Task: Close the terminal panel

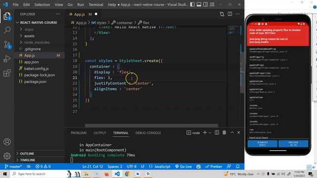Action: pos(239,133)
